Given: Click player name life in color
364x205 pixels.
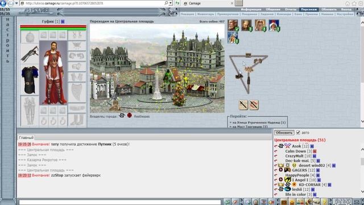Looking at the screenshot, I should 295,194.
